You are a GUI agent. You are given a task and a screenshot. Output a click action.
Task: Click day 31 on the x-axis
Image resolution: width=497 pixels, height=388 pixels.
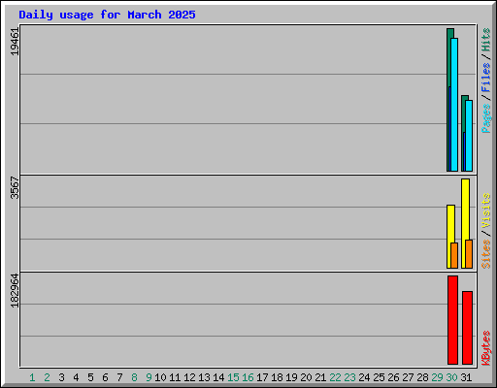pos(466,377)
